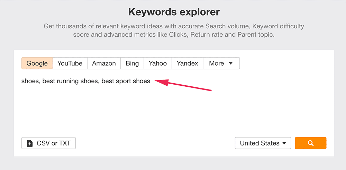This screenshot has height=170, width=346.
Task: Place cursor after "best sport shoes"
Action: coord(151,81)
